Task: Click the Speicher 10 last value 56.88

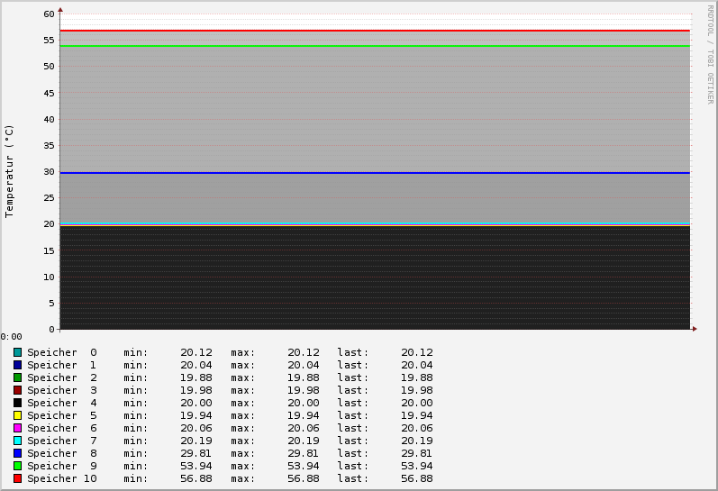Action: click(416, 478)
